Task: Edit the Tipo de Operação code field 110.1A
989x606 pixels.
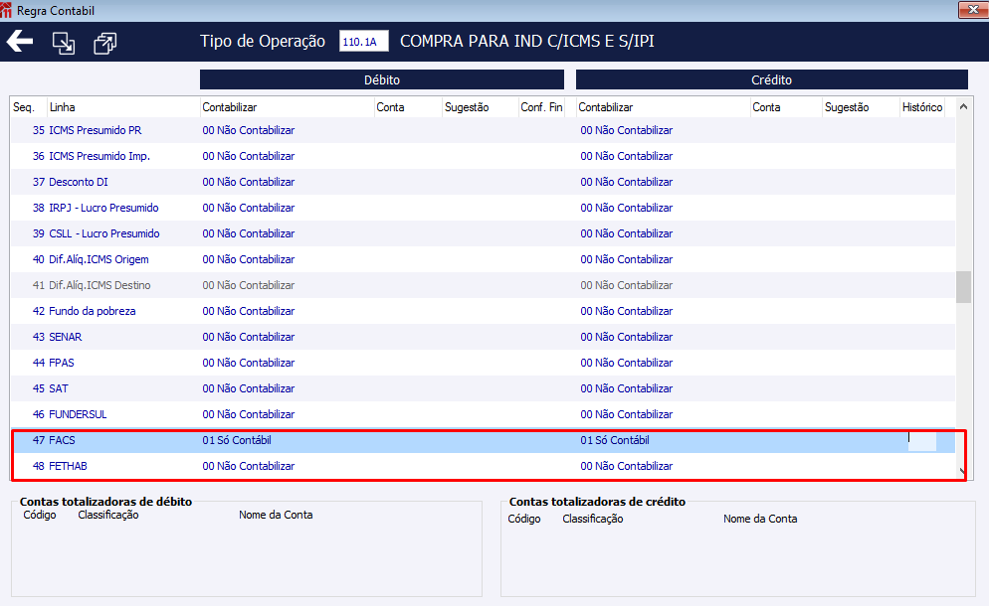Action: [363, 42]
